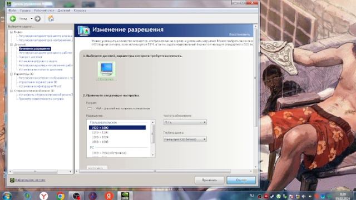The width and height of the screenshot is (356, 200).
Task: Open Регулировка размера и положения рабочего стола
Action: [46, 66]
